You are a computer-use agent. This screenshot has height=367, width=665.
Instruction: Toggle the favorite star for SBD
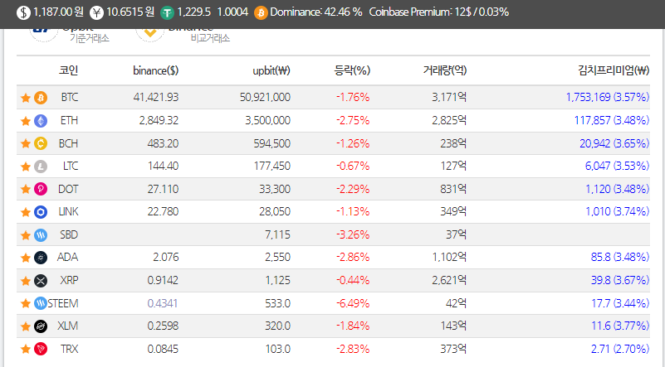(x=26, y=235)
